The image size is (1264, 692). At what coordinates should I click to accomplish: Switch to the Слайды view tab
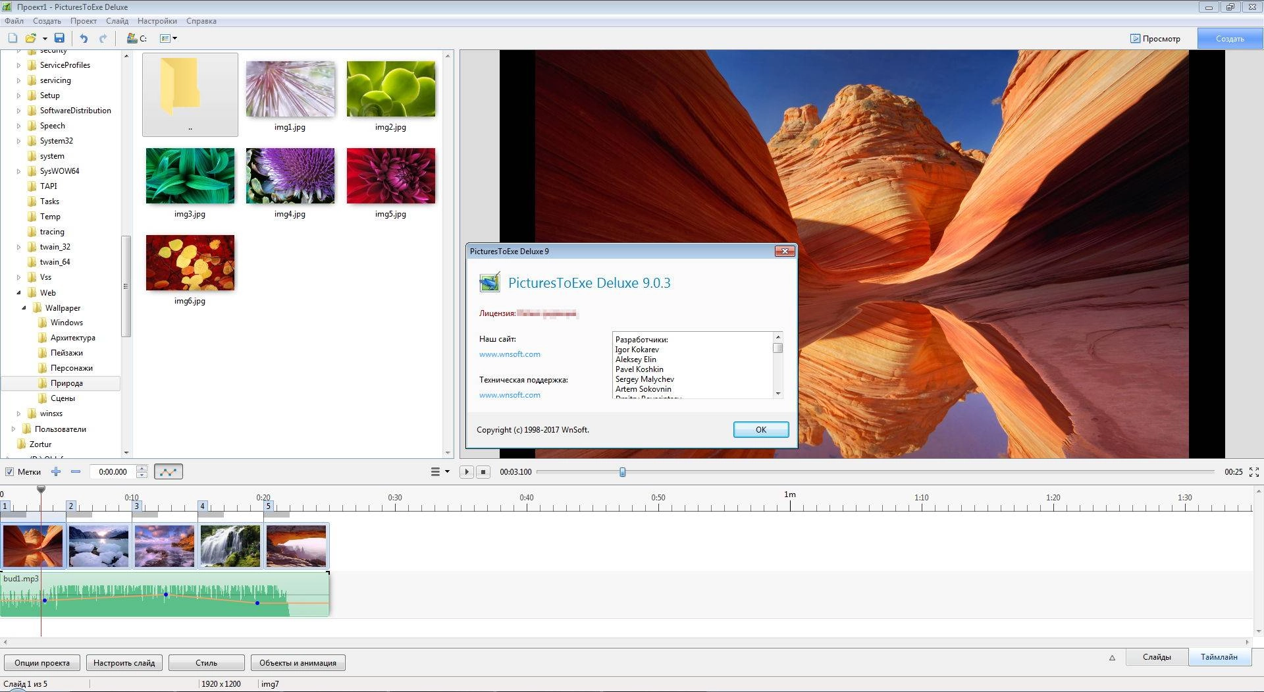(x=1157, y=656)
